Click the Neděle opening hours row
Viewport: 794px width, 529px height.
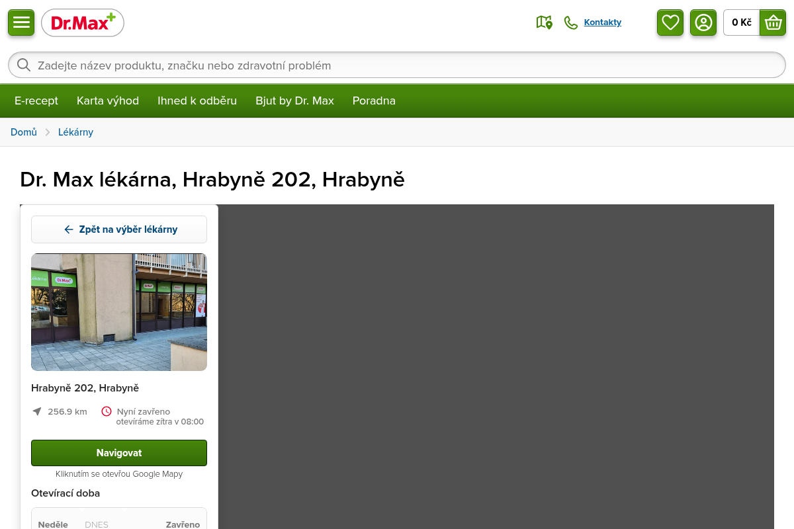[x=119, y=524]
